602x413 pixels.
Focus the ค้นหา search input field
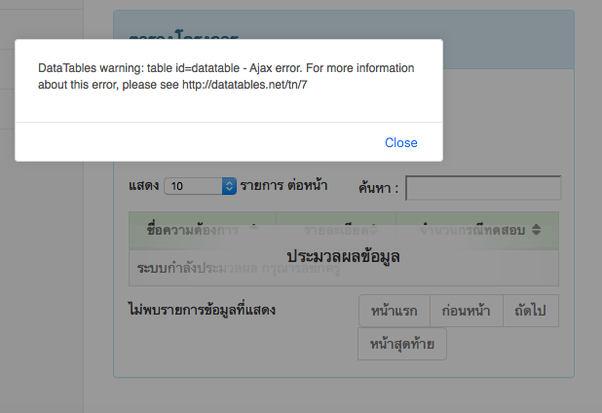(x=483, y=188)
